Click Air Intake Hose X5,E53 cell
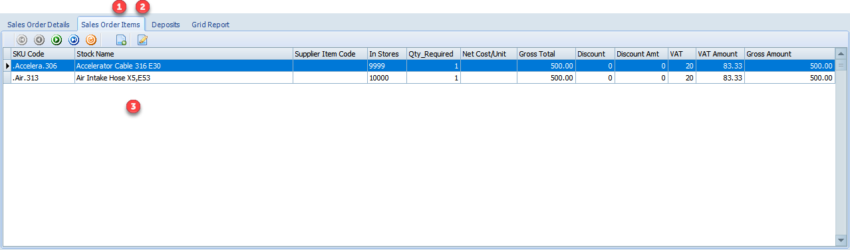The height and width of the screenshot is (250, 850). [184, 78]
